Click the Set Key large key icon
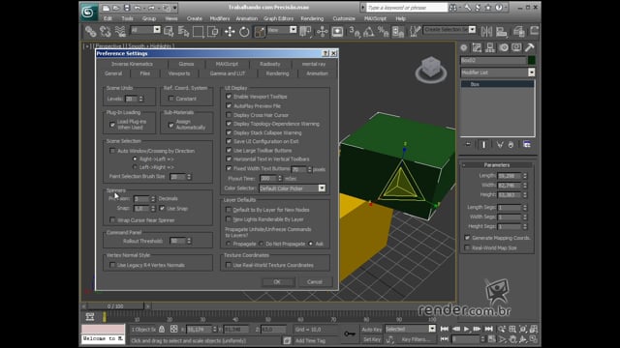Image resolution: width=620 pixels, height=348 pixels. (350, 333)
